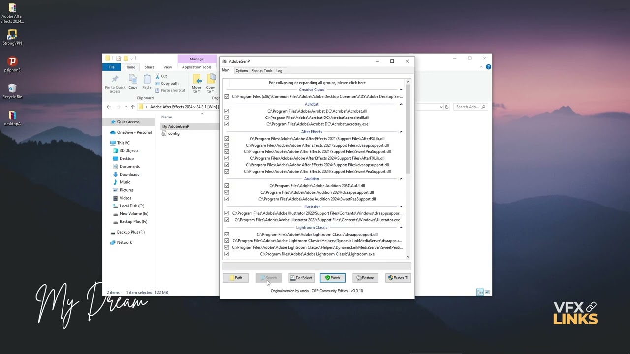The height and width of the screenshot is (354, 630).
Task: Collapse the Illustrator group
Action: pyautogui.click(x=401, y=206)
